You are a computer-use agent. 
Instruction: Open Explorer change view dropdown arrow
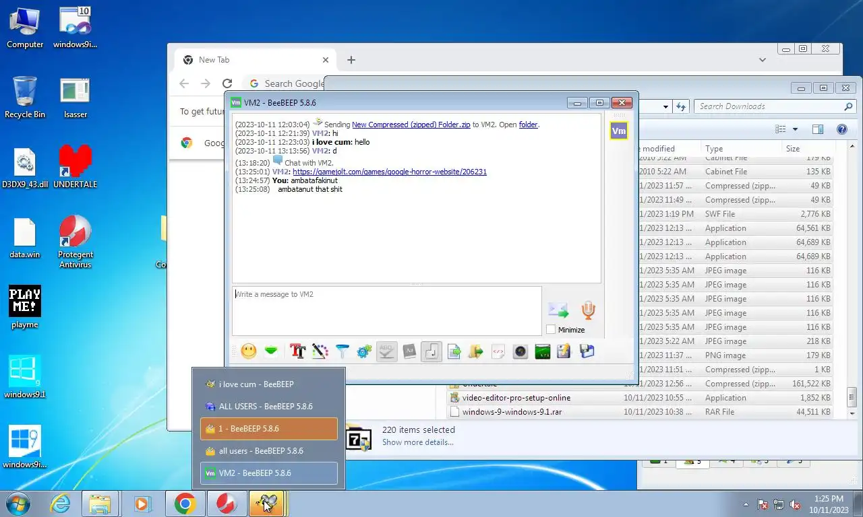795,129
